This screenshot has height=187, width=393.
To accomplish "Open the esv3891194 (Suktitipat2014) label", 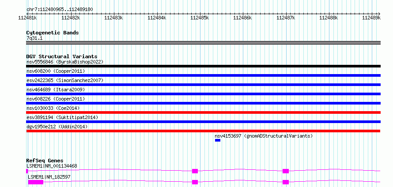I will (62, 117).
